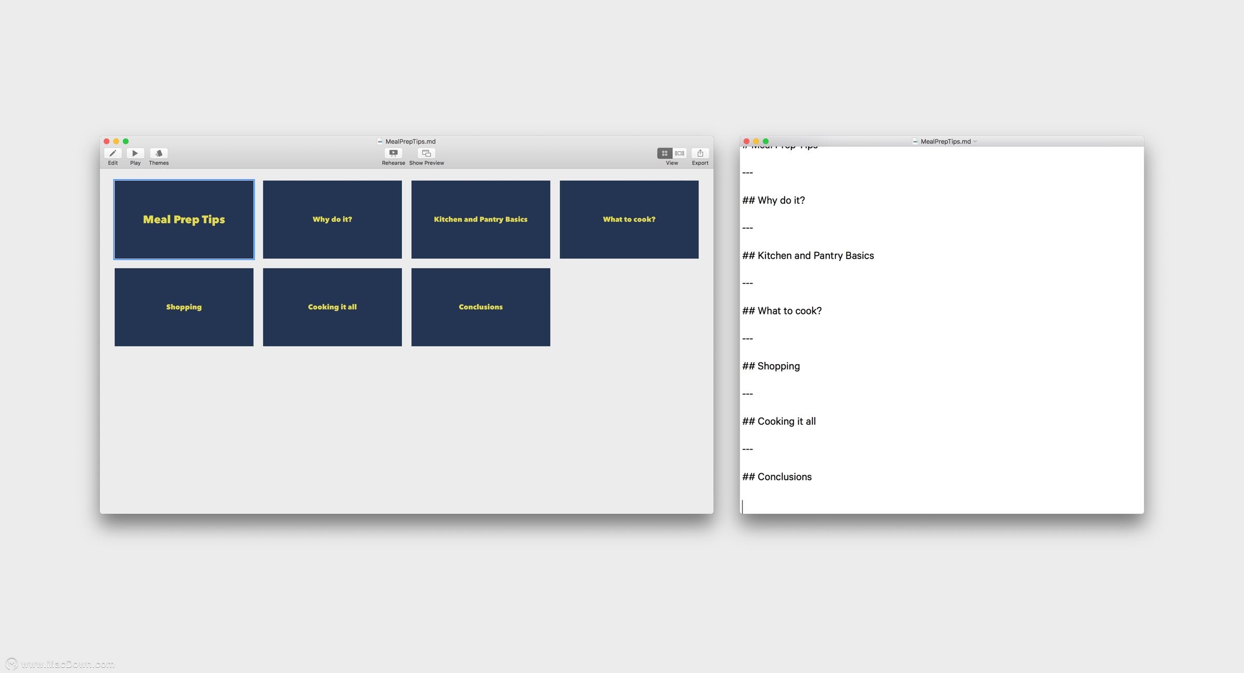1244x673 pixels.
Task: Select the Shopping slide thumbnail
Action: (x=184, y=307)
